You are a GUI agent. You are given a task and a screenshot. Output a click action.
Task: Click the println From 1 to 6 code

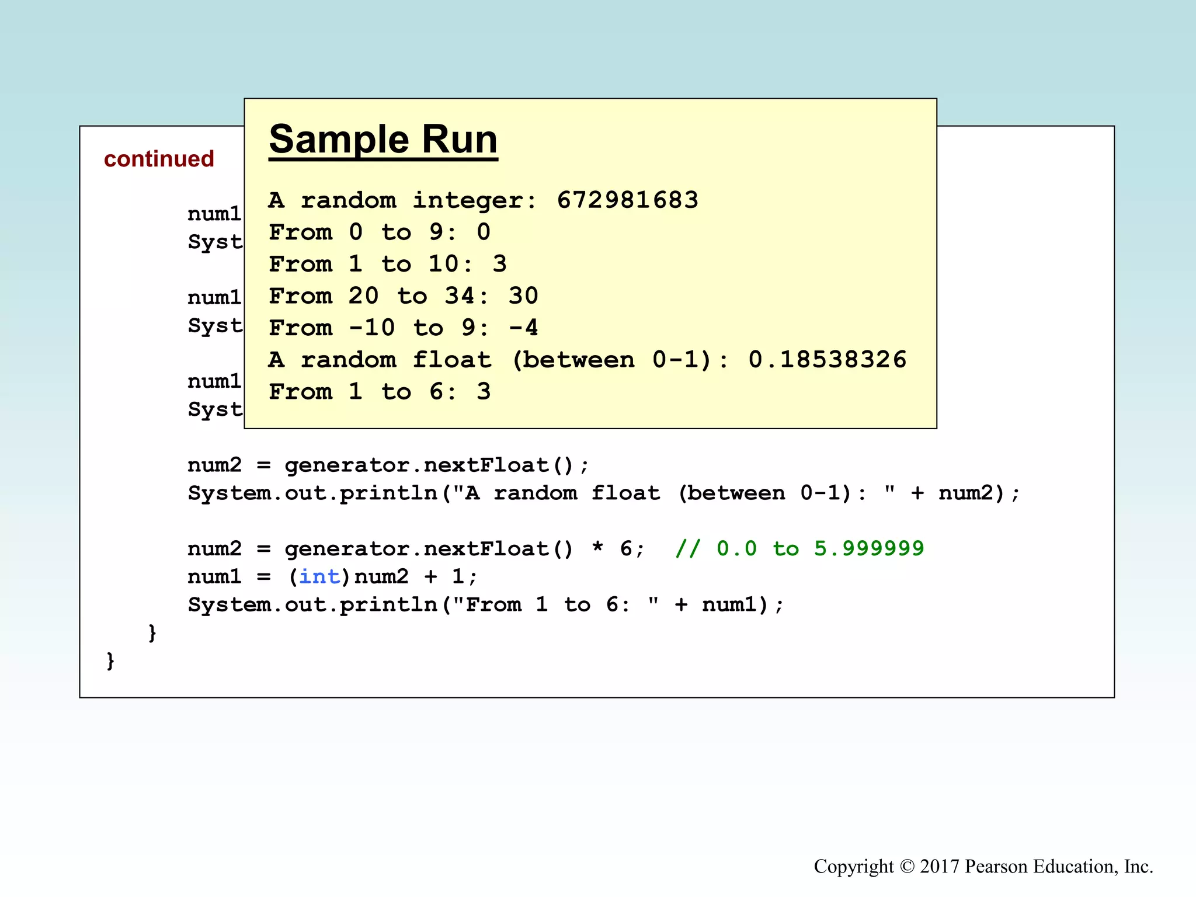485,605
